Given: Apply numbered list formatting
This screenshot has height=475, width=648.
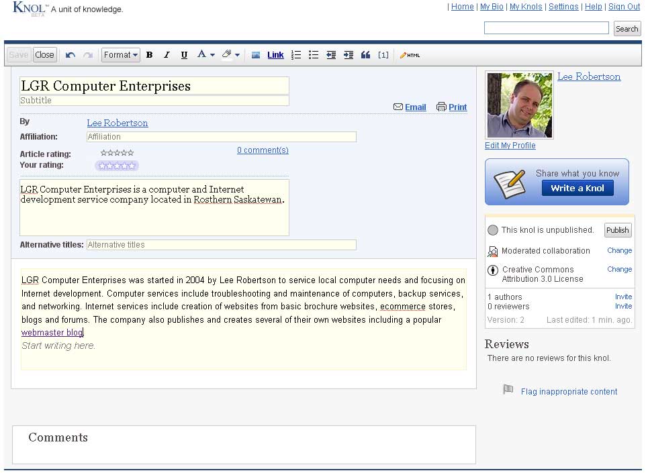Looking at the screenshot, I should 296,55.
